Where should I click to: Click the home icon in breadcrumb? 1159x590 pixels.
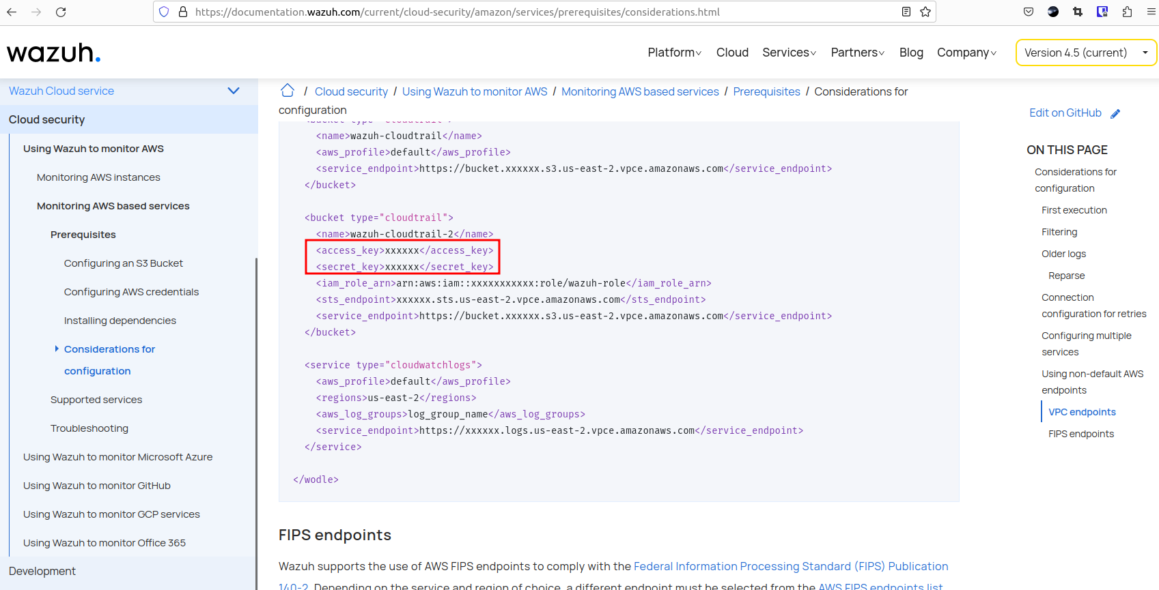(288, 90)
